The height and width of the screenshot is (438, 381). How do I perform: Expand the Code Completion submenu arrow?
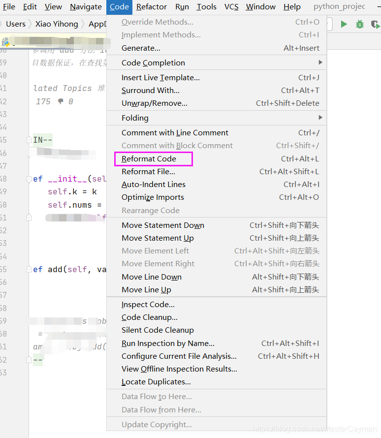(320, 63)
